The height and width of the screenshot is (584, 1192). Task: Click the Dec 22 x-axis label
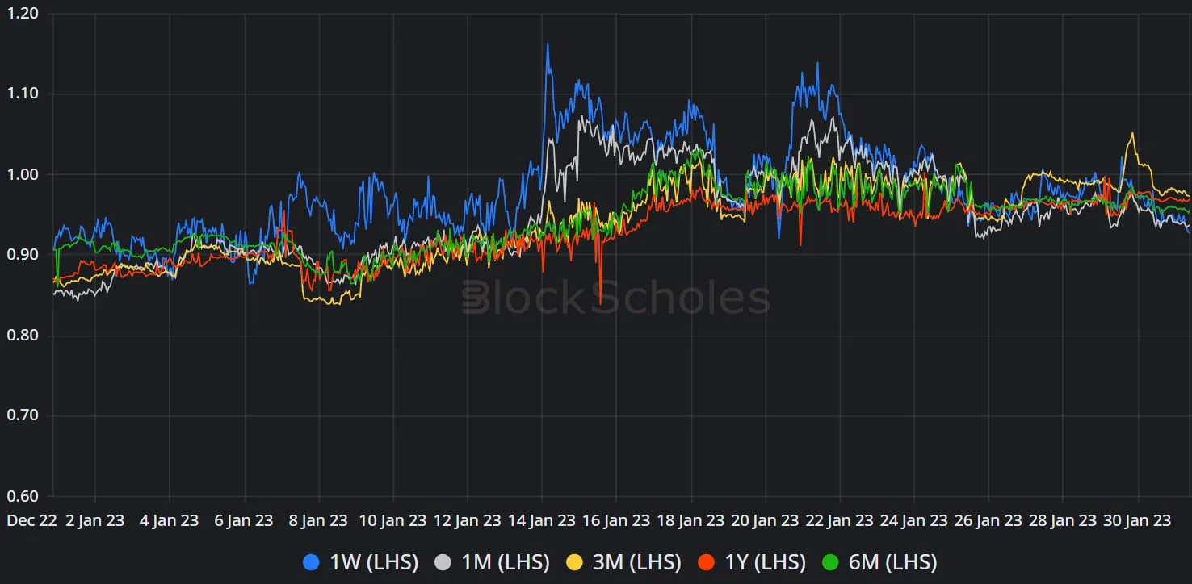click(x=32, y=520)
